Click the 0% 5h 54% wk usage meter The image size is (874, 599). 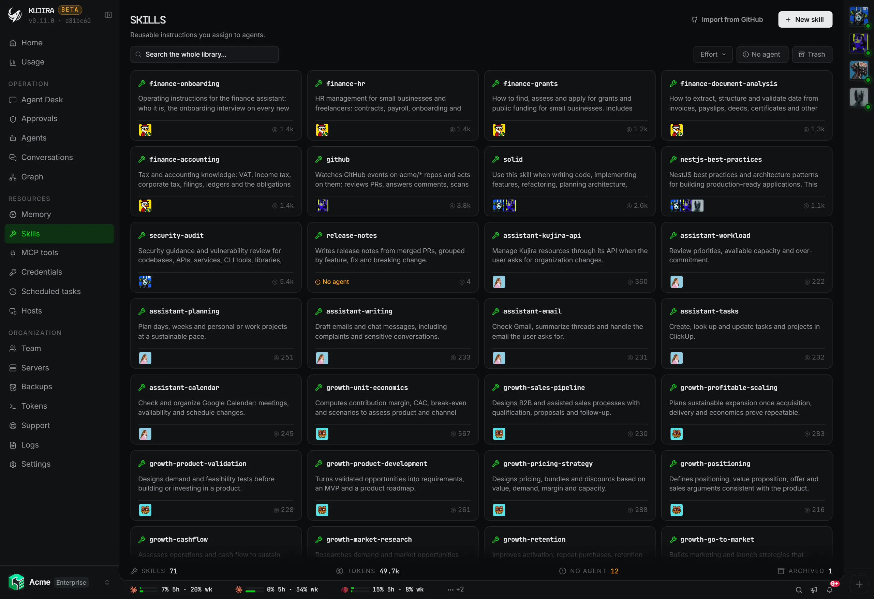[x=277, y=589]
